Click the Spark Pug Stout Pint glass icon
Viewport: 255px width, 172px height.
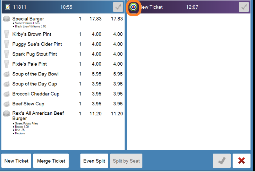coord(7,54)
